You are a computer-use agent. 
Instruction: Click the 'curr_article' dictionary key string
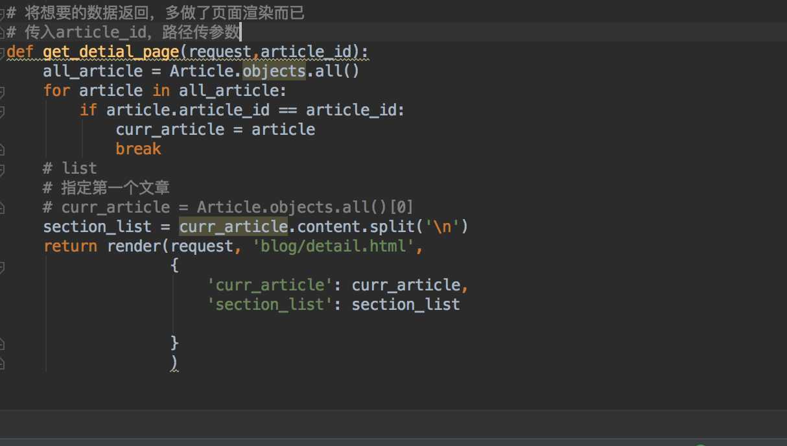[270, 285]
